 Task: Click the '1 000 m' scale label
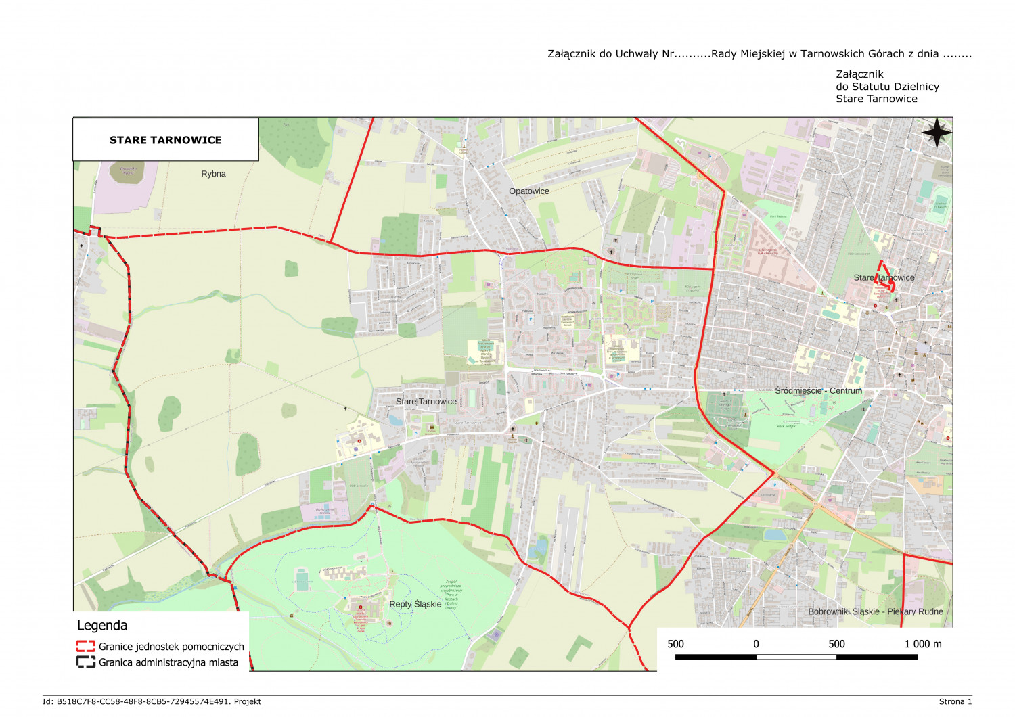[x=922, y=644]
